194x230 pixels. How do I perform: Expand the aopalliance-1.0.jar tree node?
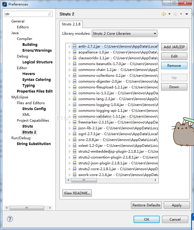point(69,52)
